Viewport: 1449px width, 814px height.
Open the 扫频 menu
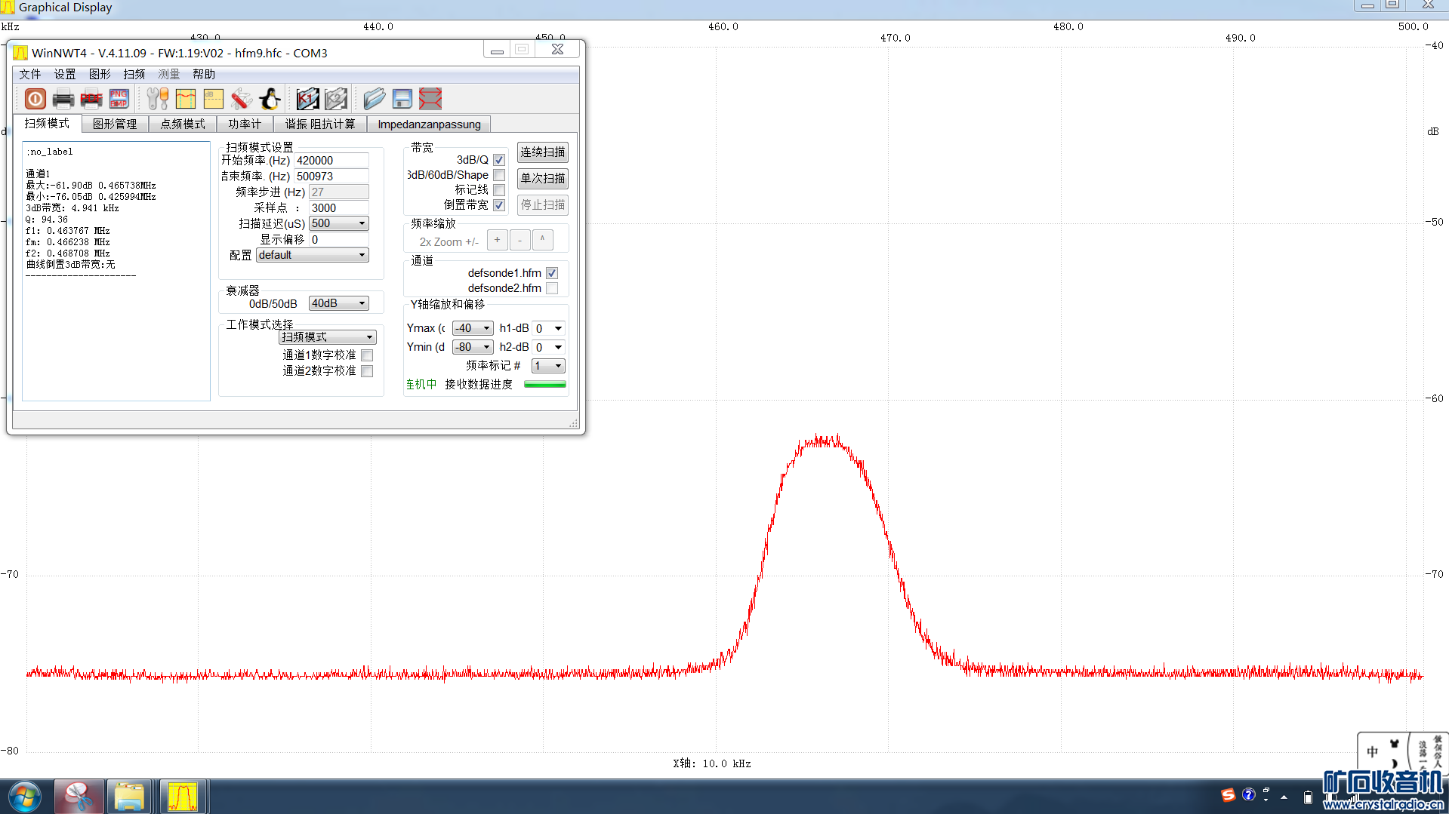pyautogui.click(x=134, y=74)
